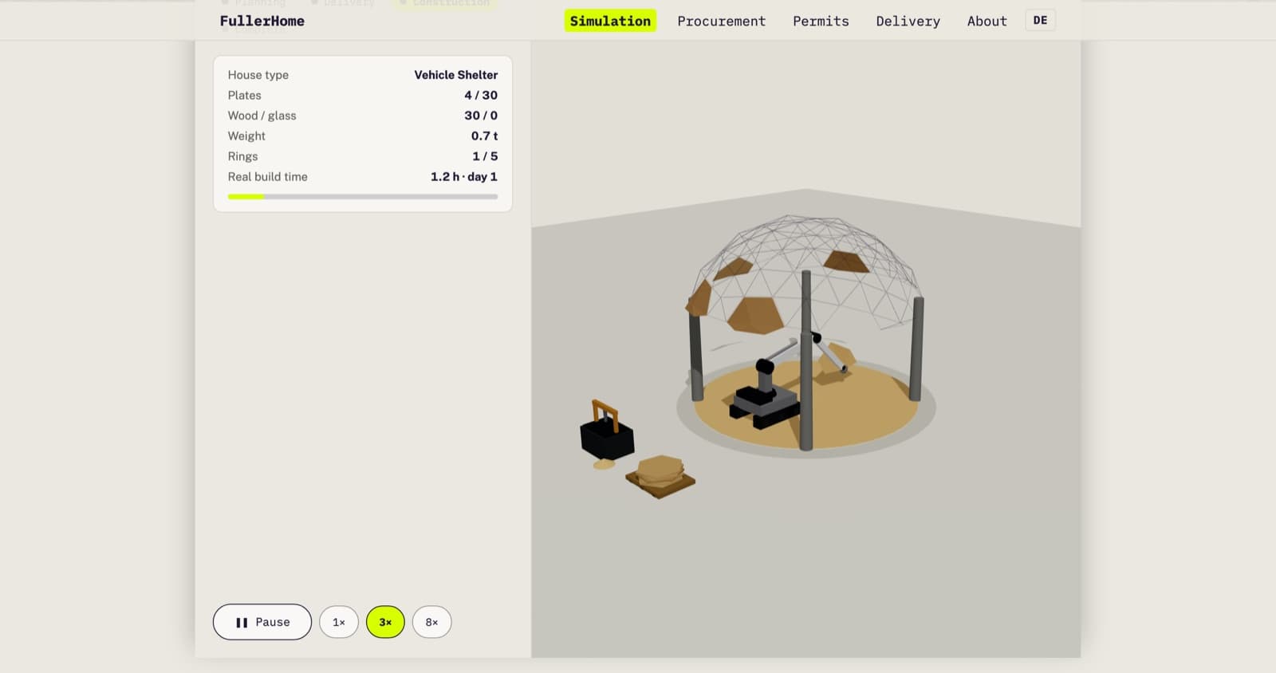Select the 3× speed option
Image resolution: width=1276 pixels, height=673 pixels.
click(385, 622)
